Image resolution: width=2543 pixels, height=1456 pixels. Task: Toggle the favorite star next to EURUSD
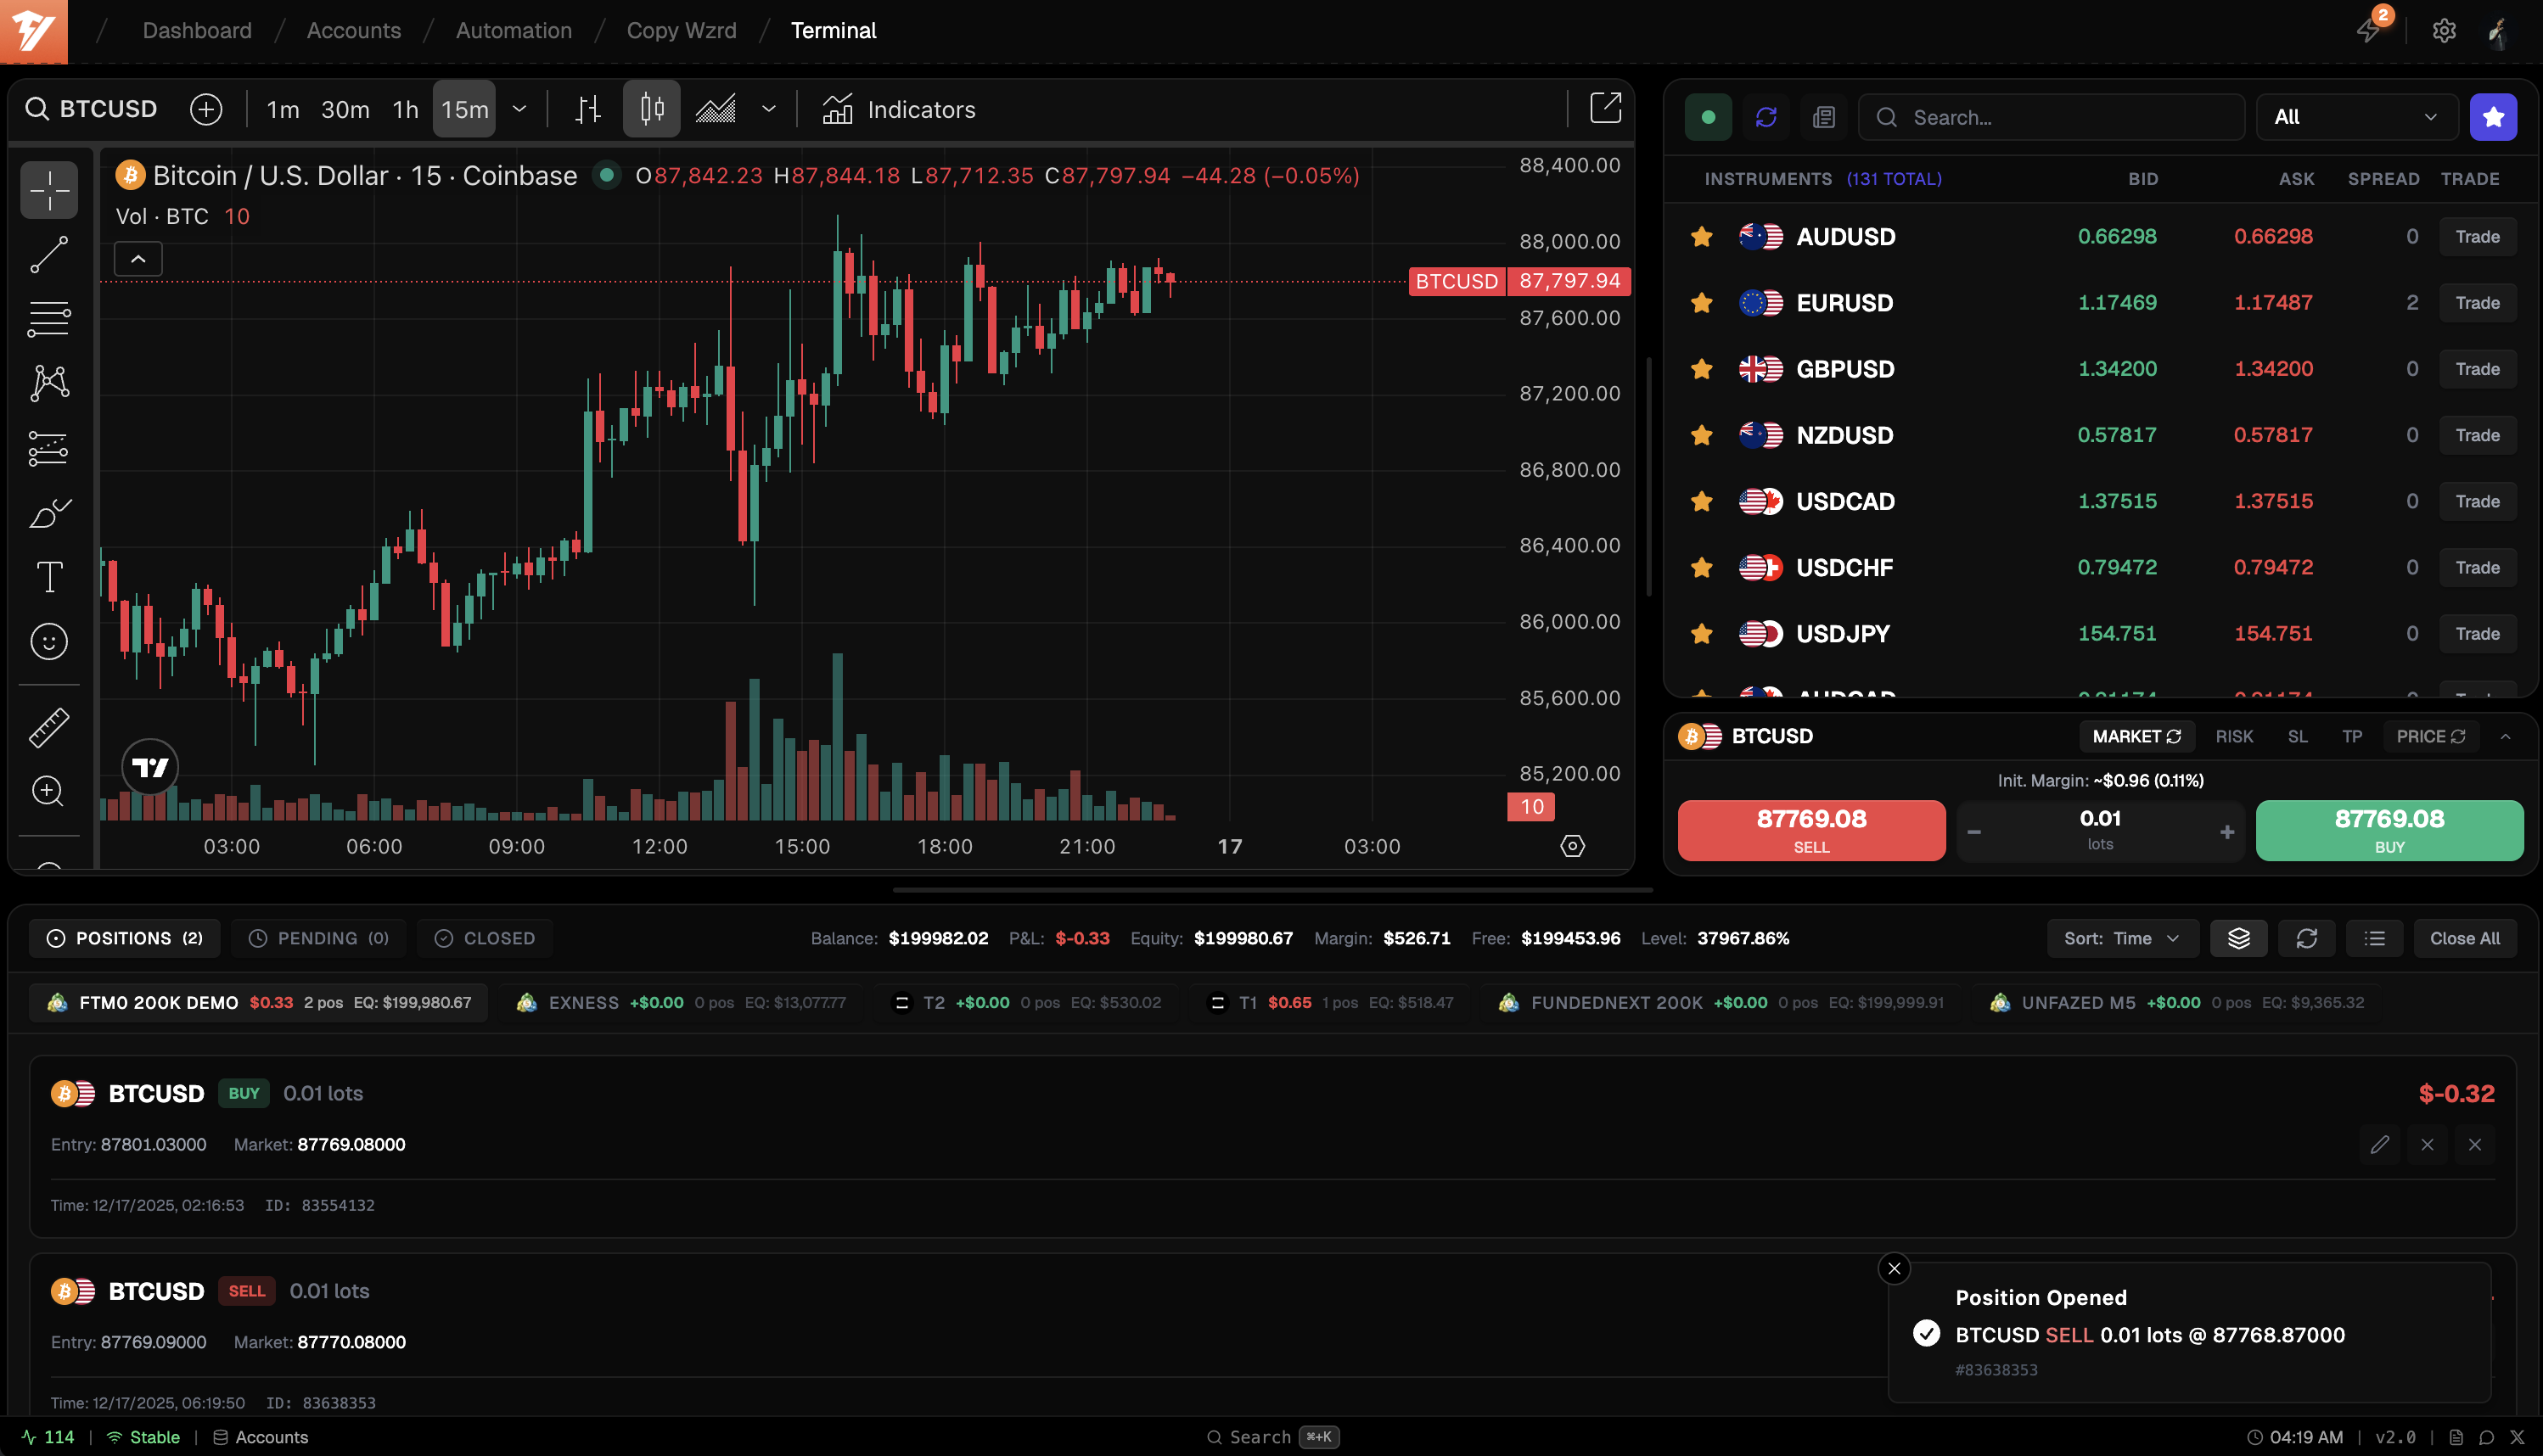pyautogui.click(x=1701, y=302)
